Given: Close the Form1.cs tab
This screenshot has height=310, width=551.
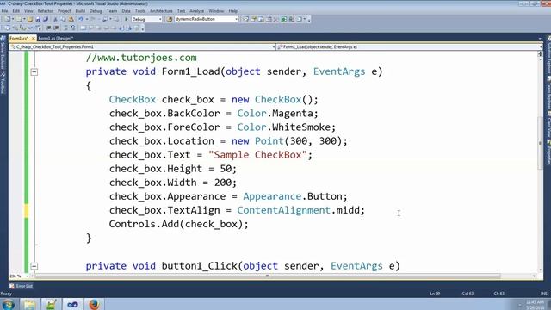Looking at the screenshot, I should tap(34, 38).
